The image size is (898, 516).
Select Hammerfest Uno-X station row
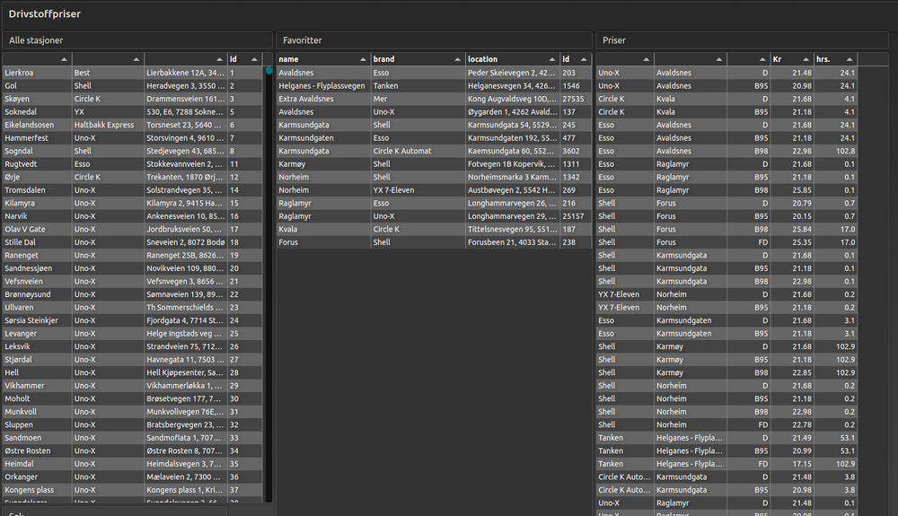[36, 138]
